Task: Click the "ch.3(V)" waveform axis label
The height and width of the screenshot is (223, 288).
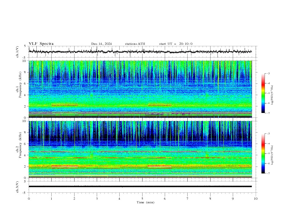Action: click(17, 187)
